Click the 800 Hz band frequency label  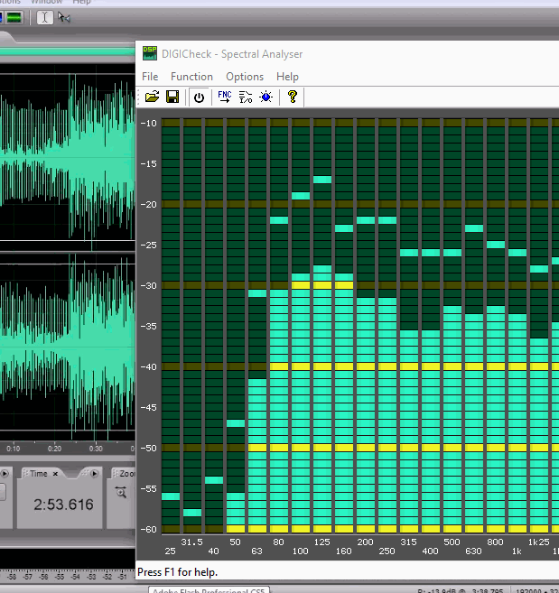point(495,542)
